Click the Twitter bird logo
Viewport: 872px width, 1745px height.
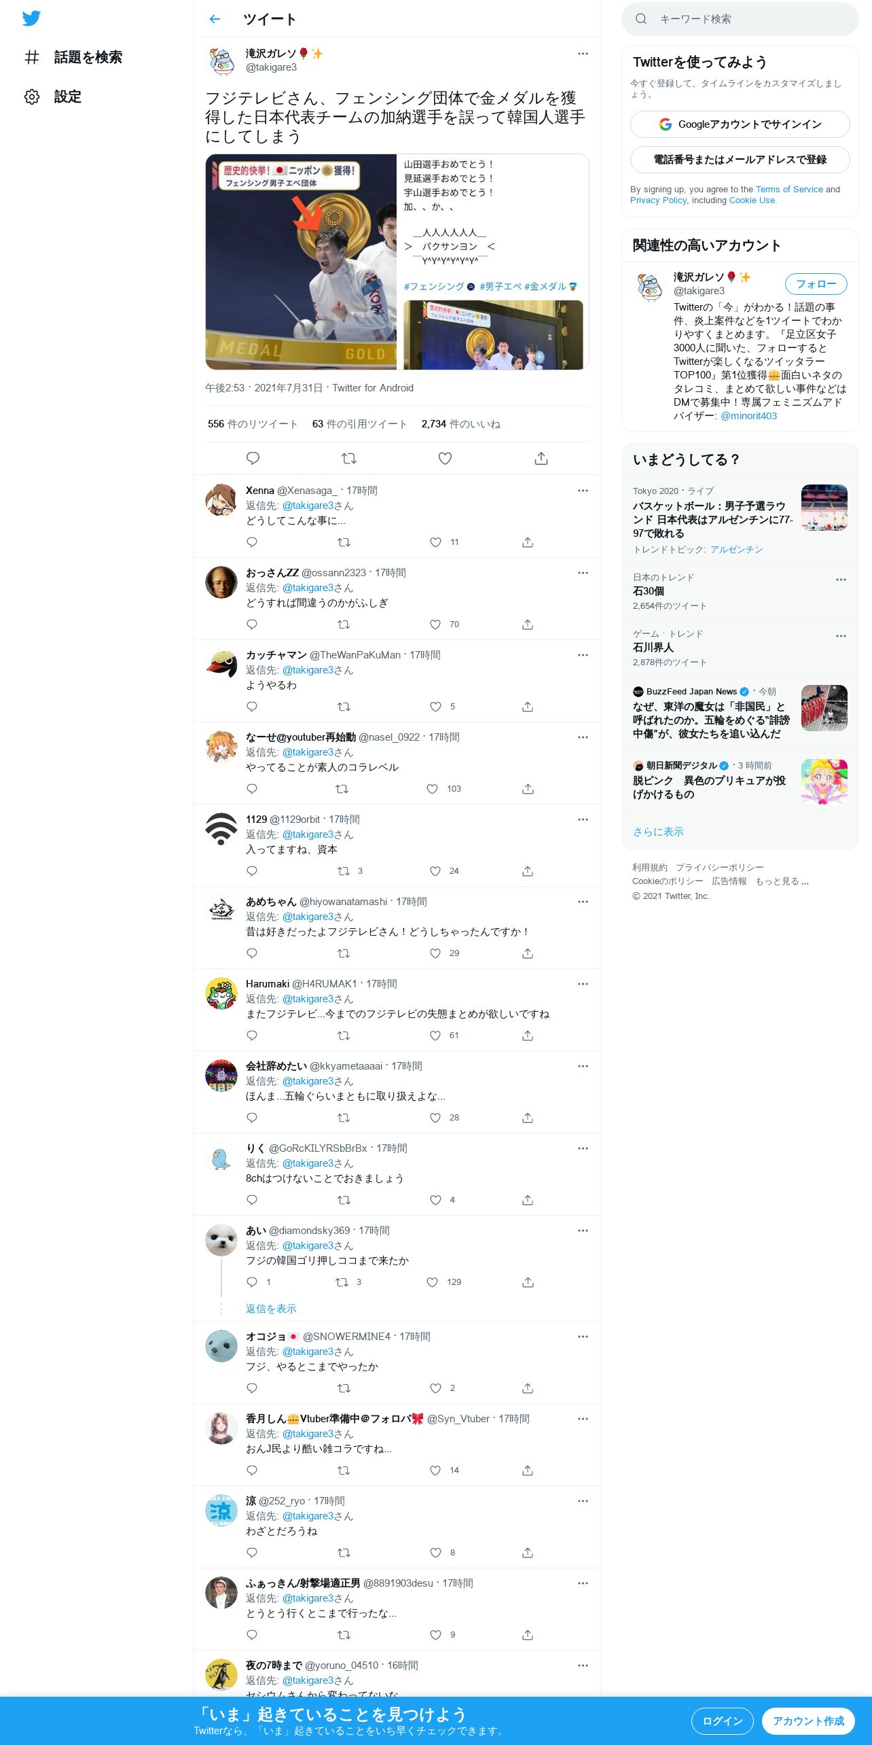[x=31, y=18]
